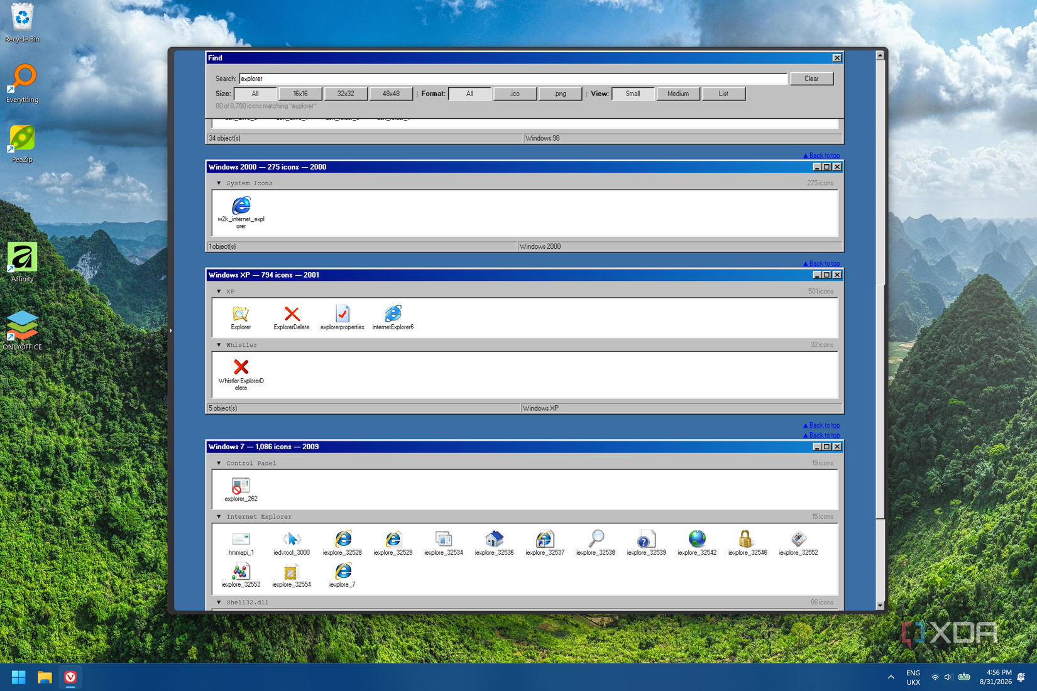Switch to Vivaldi browser on the taskbar
The image size is (1037, 691).
[70, 677]
